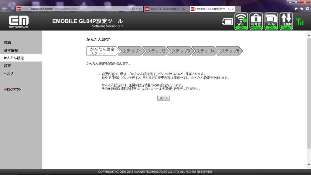This screenshot has height=175, width=311.
Task: Click the page scrollbar up arrow
Action: [x=309, y=36]
